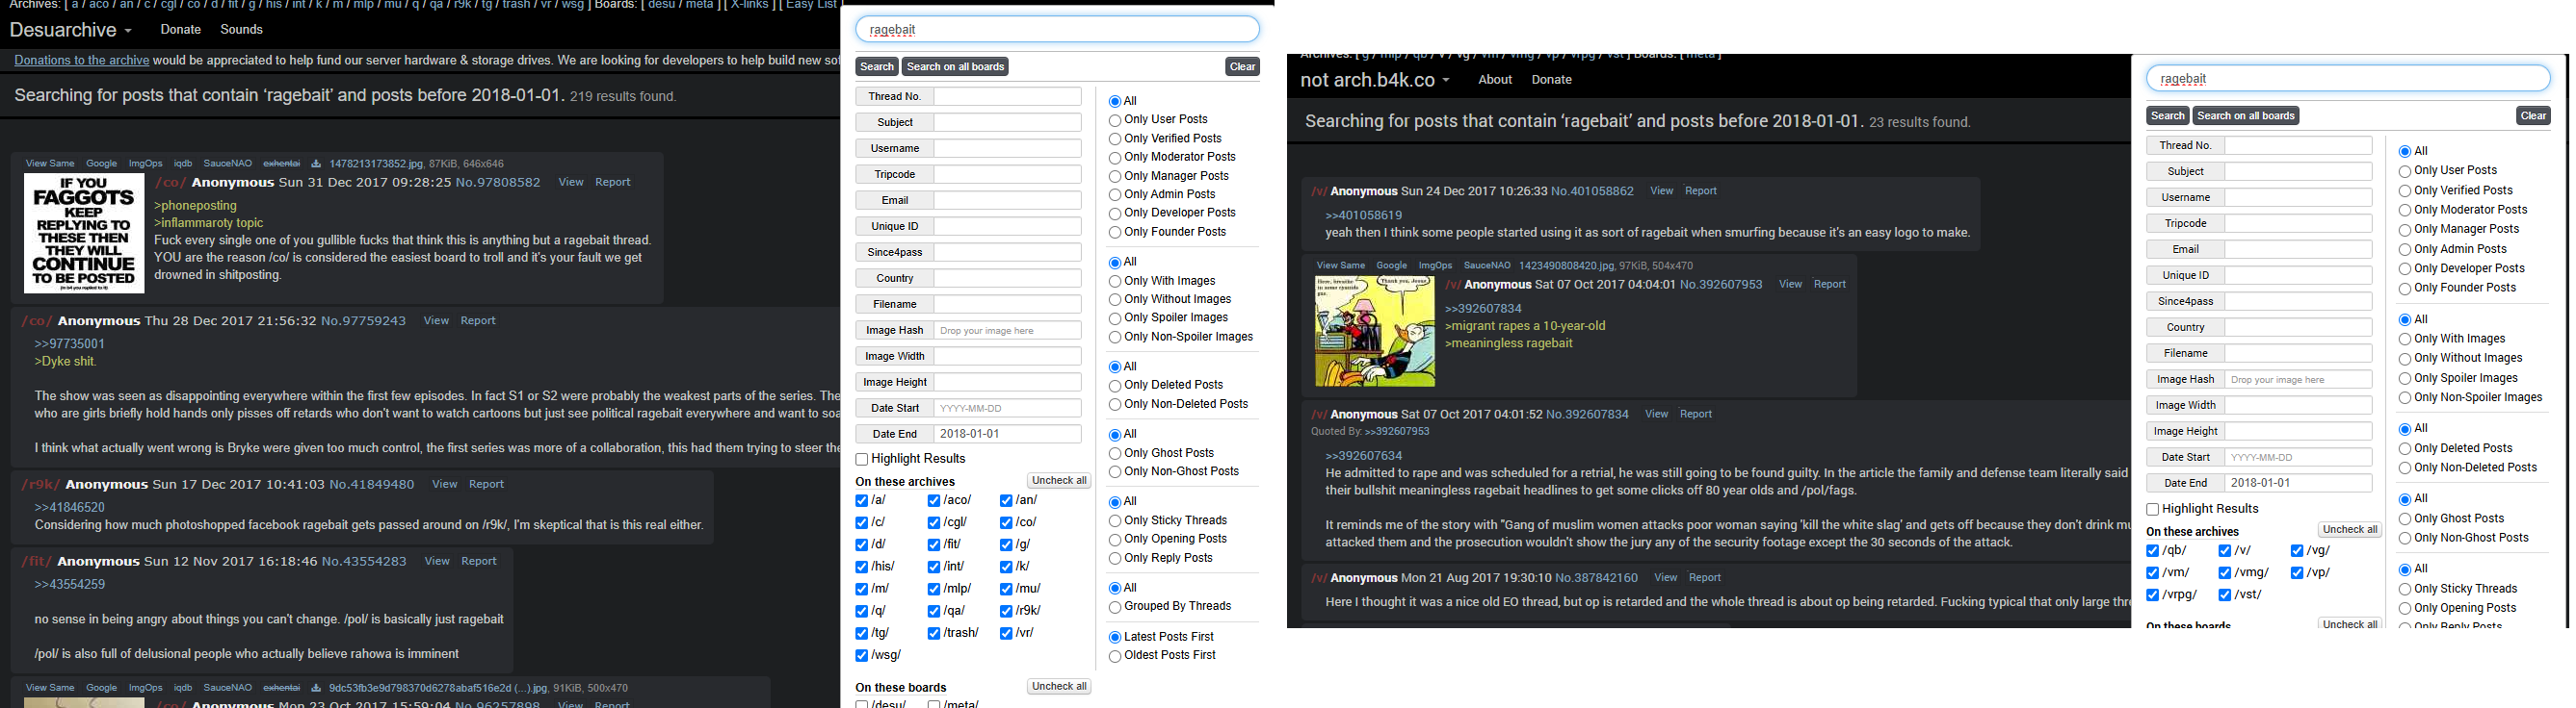Open post number No.97808582 link
Image resolution: width=2576 pixels, height=708 pixels.
[x=498, y=183]
